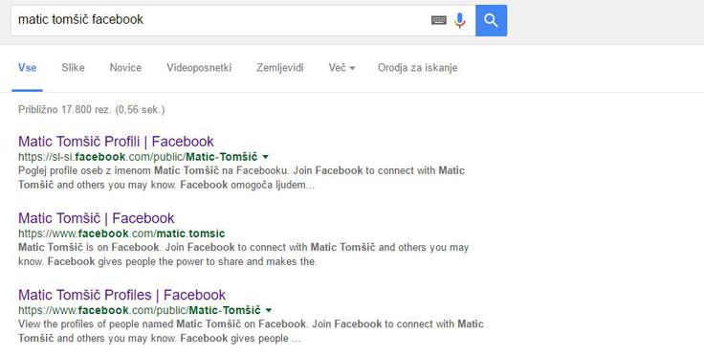Click the sl-si.facebook.com/public/Matic-Tomšič URL text
Screen dimensions: 704x356
pyautogui.click(x=138, y=157)
